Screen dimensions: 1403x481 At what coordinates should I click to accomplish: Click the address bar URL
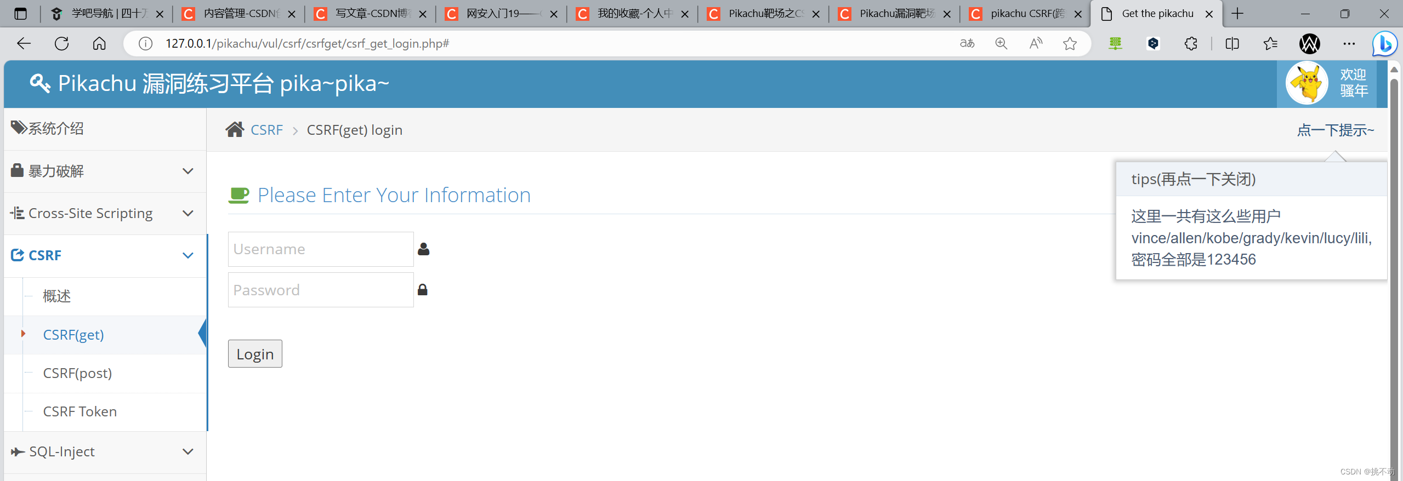pyautogui.click(x=307, y=43)
